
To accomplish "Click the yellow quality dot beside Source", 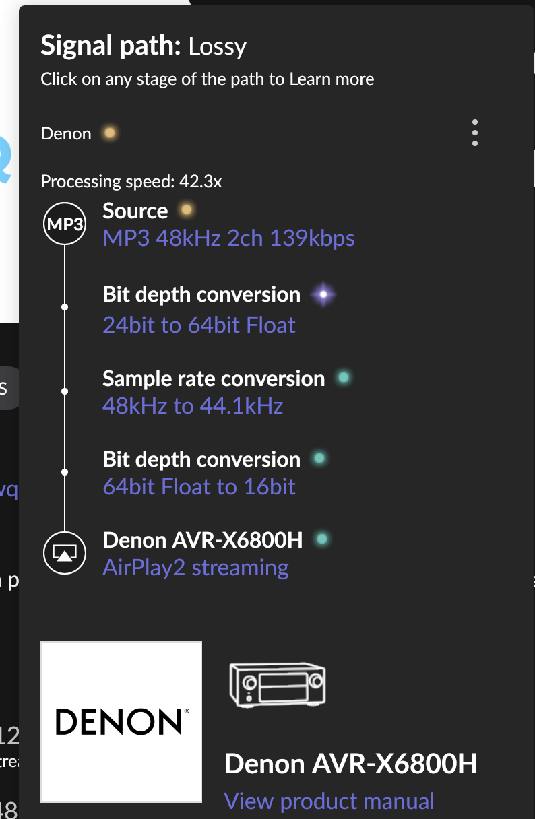I will pos(187,211).
